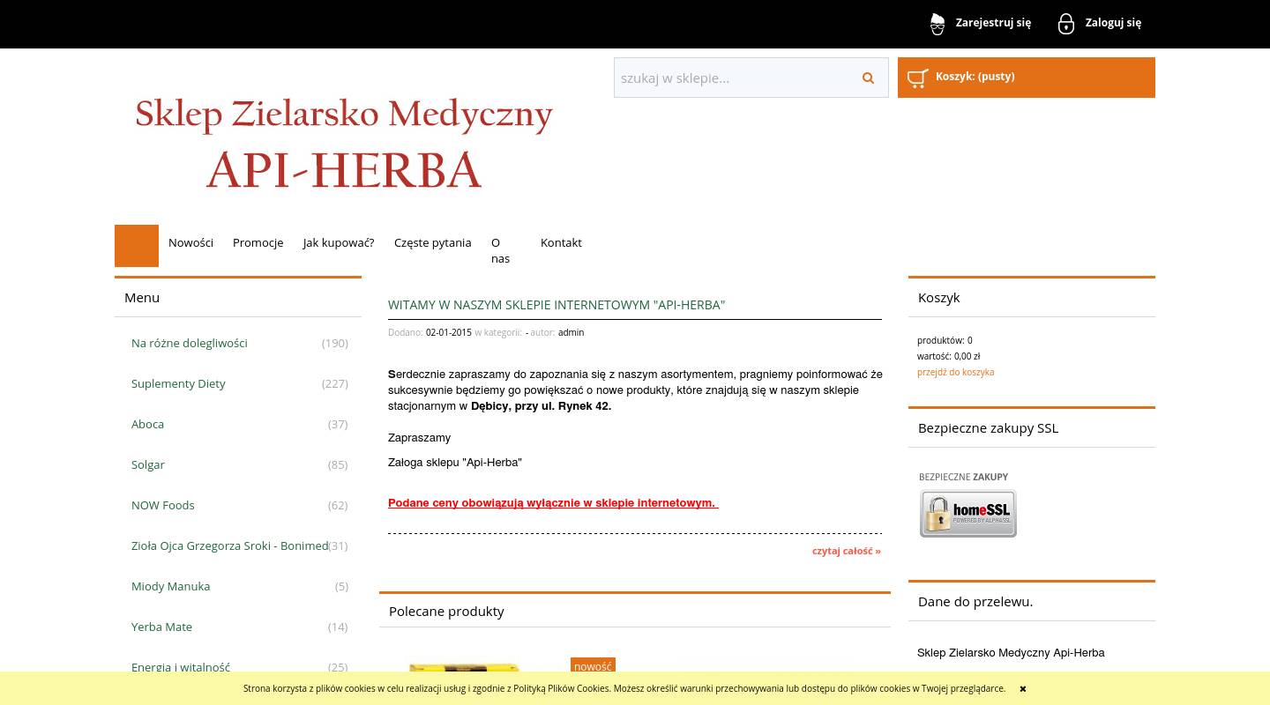Open the NOW Foods category

[162, 505]
